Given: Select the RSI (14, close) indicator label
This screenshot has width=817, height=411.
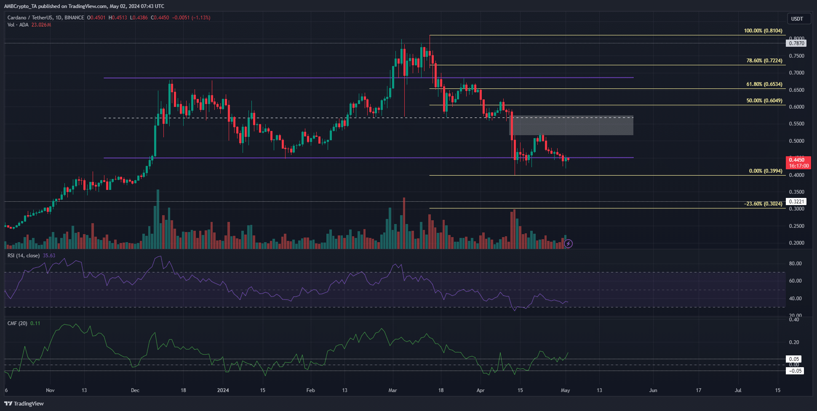Looking at the screenshot, I should [24, 256].
